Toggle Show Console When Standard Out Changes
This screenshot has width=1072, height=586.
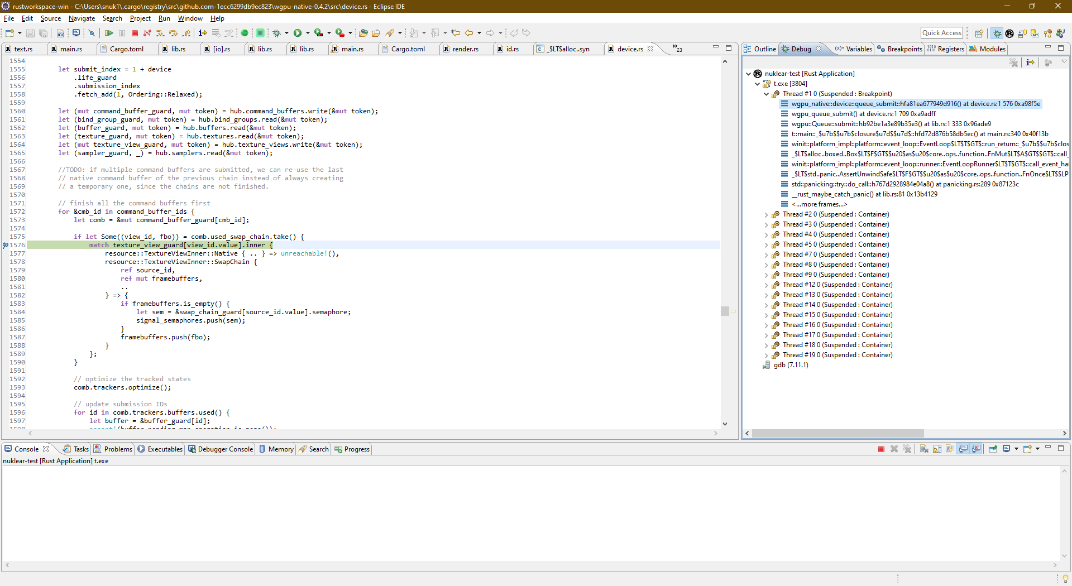point(963,449)
